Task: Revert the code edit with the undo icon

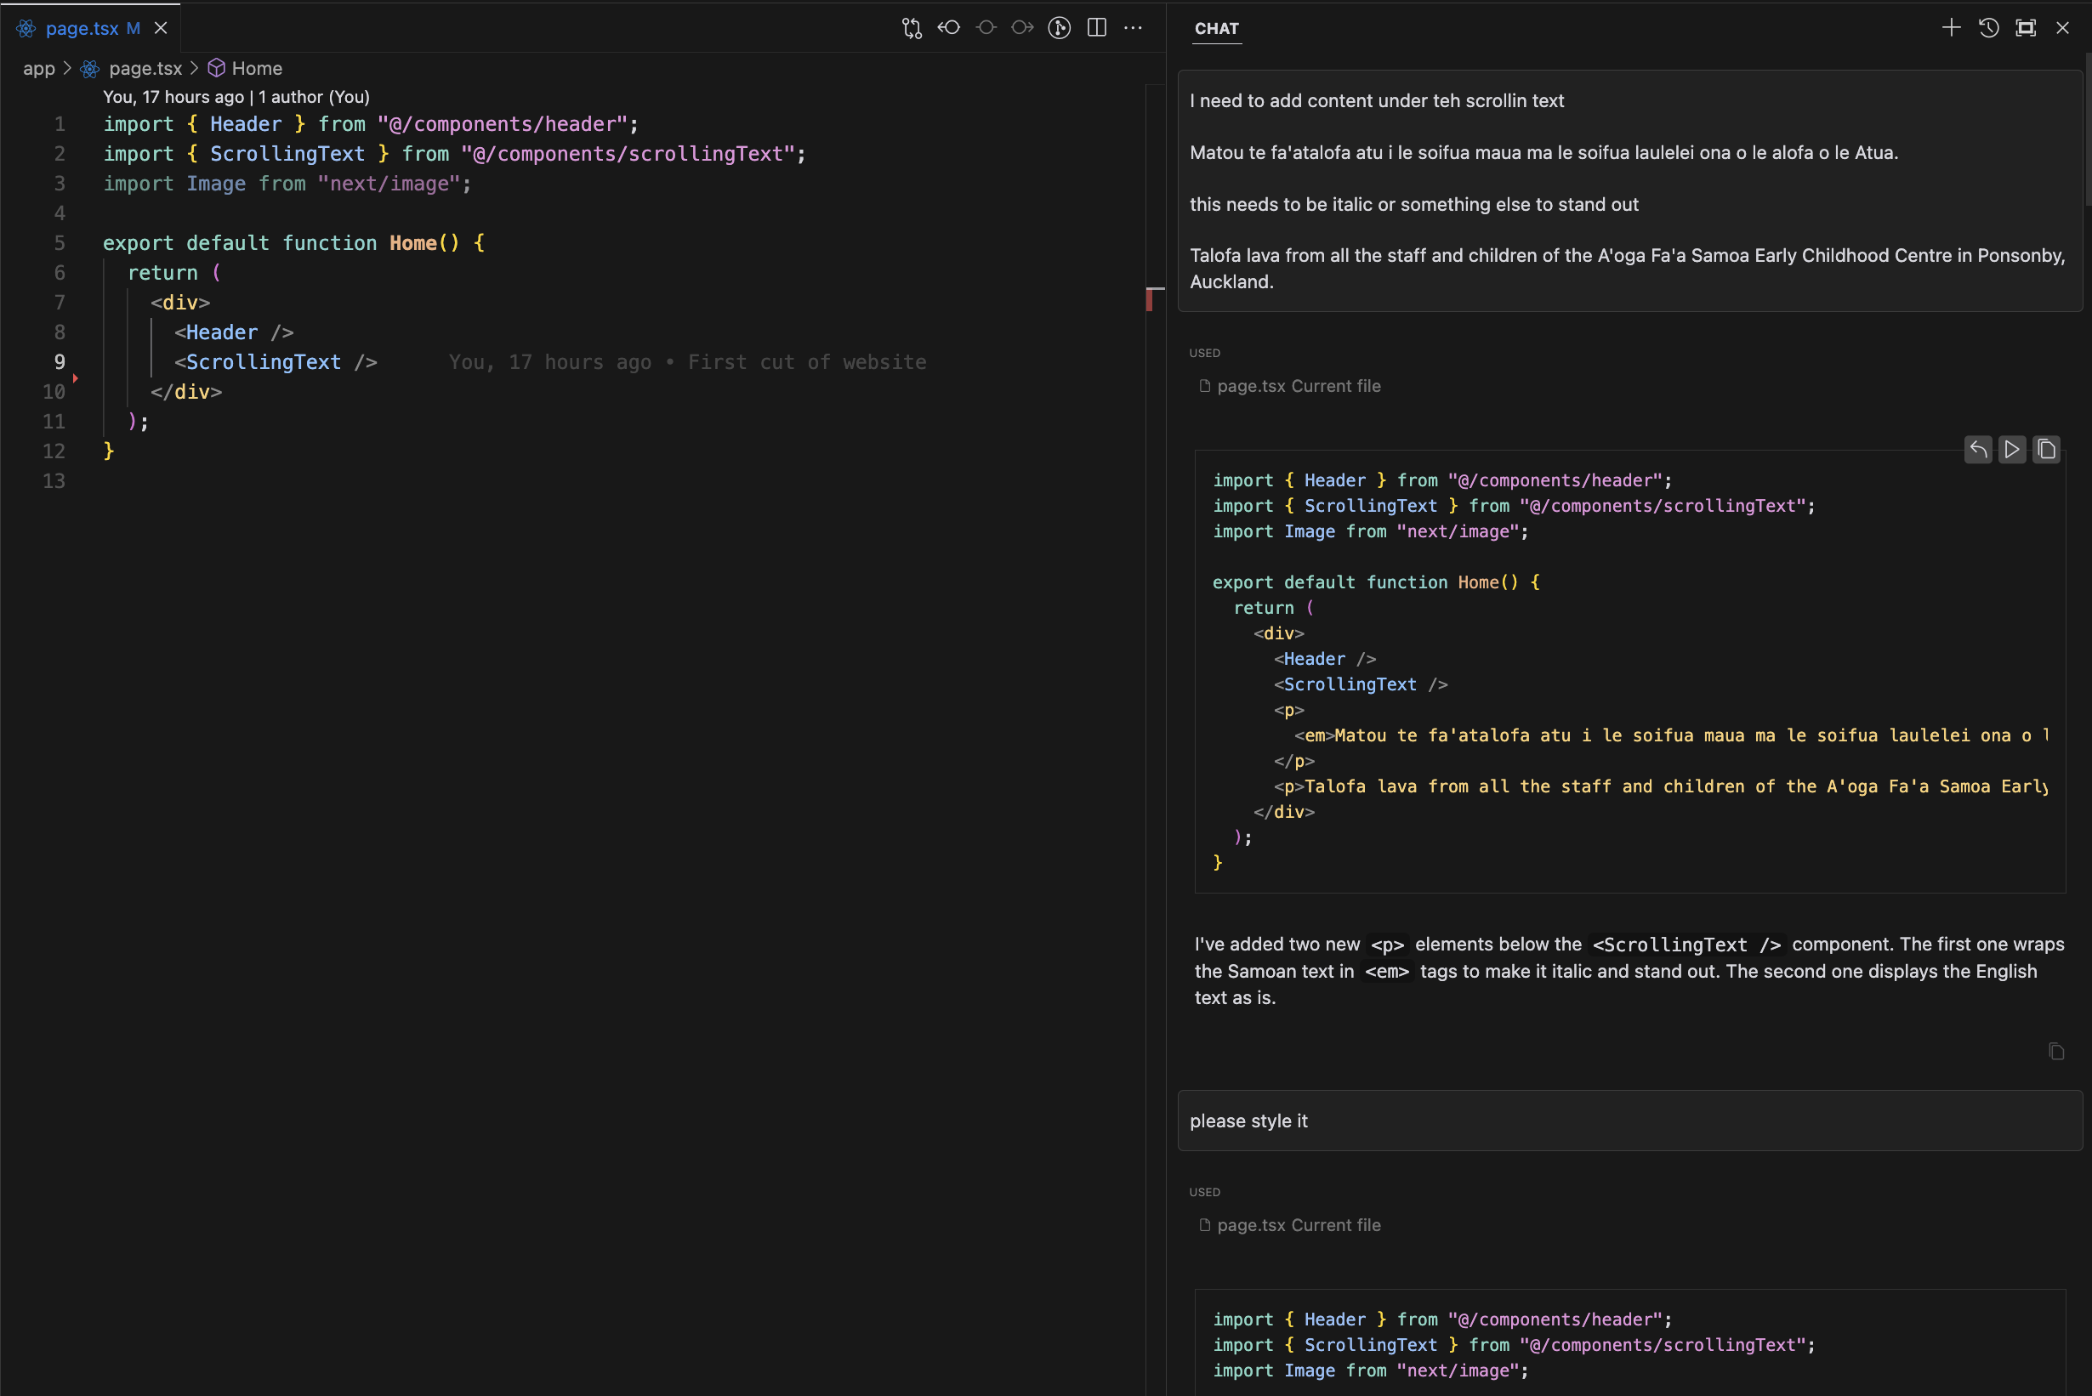Action: coord(1977,450)
